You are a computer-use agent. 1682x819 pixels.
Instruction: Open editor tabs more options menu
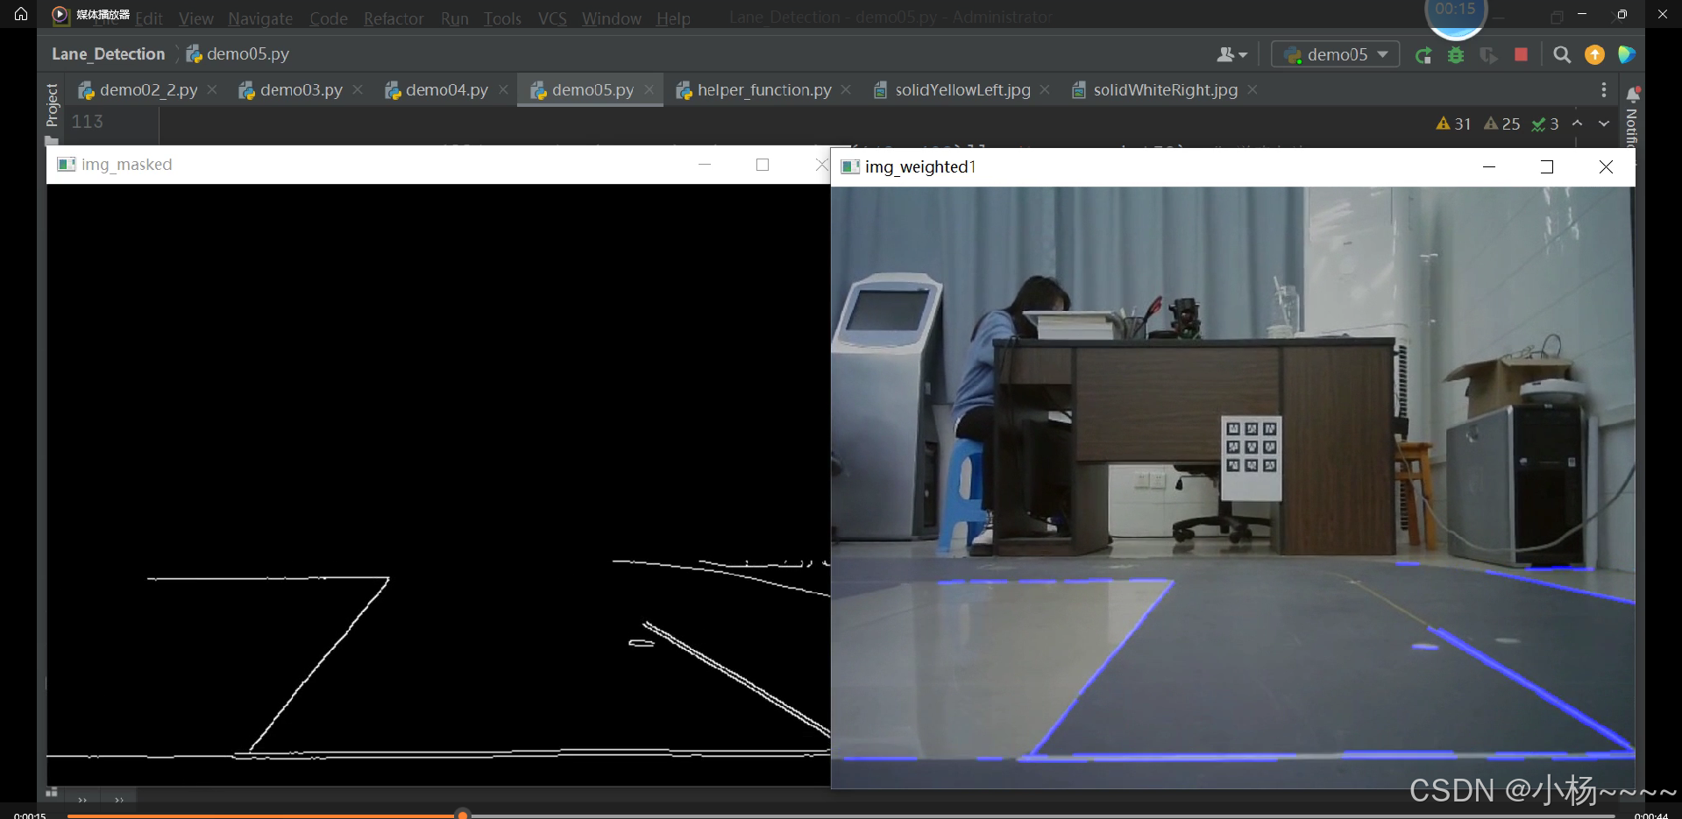[1604, 90]
